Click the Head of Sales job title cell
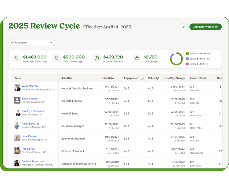Screen dimensions: 229x186 [70, 114]
